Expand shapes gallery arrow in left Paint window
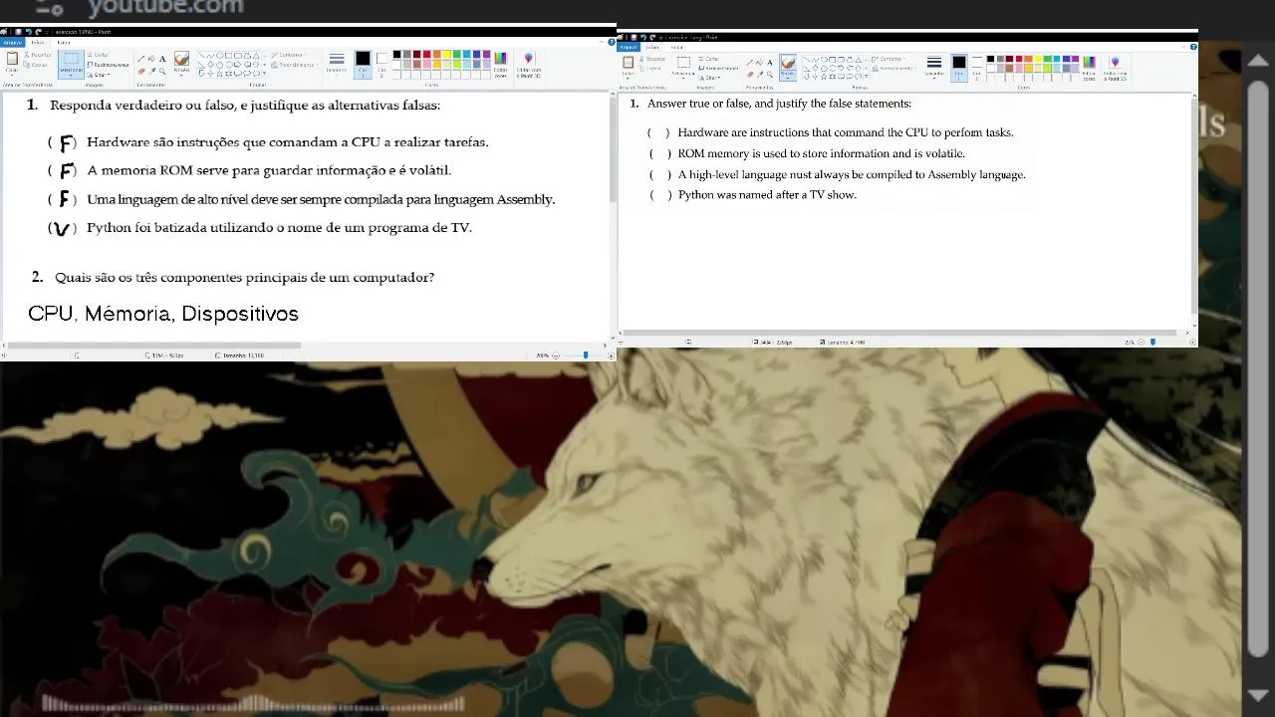The image size is (1275, 717). [264, 73]
